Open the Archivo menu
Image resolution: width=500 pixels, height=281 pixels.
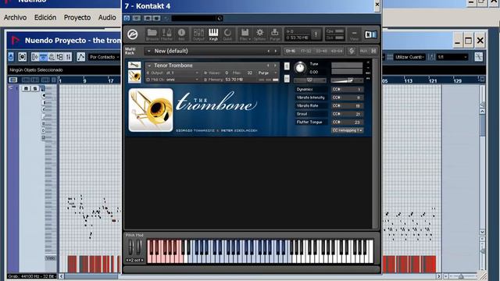tap(16, 17)
